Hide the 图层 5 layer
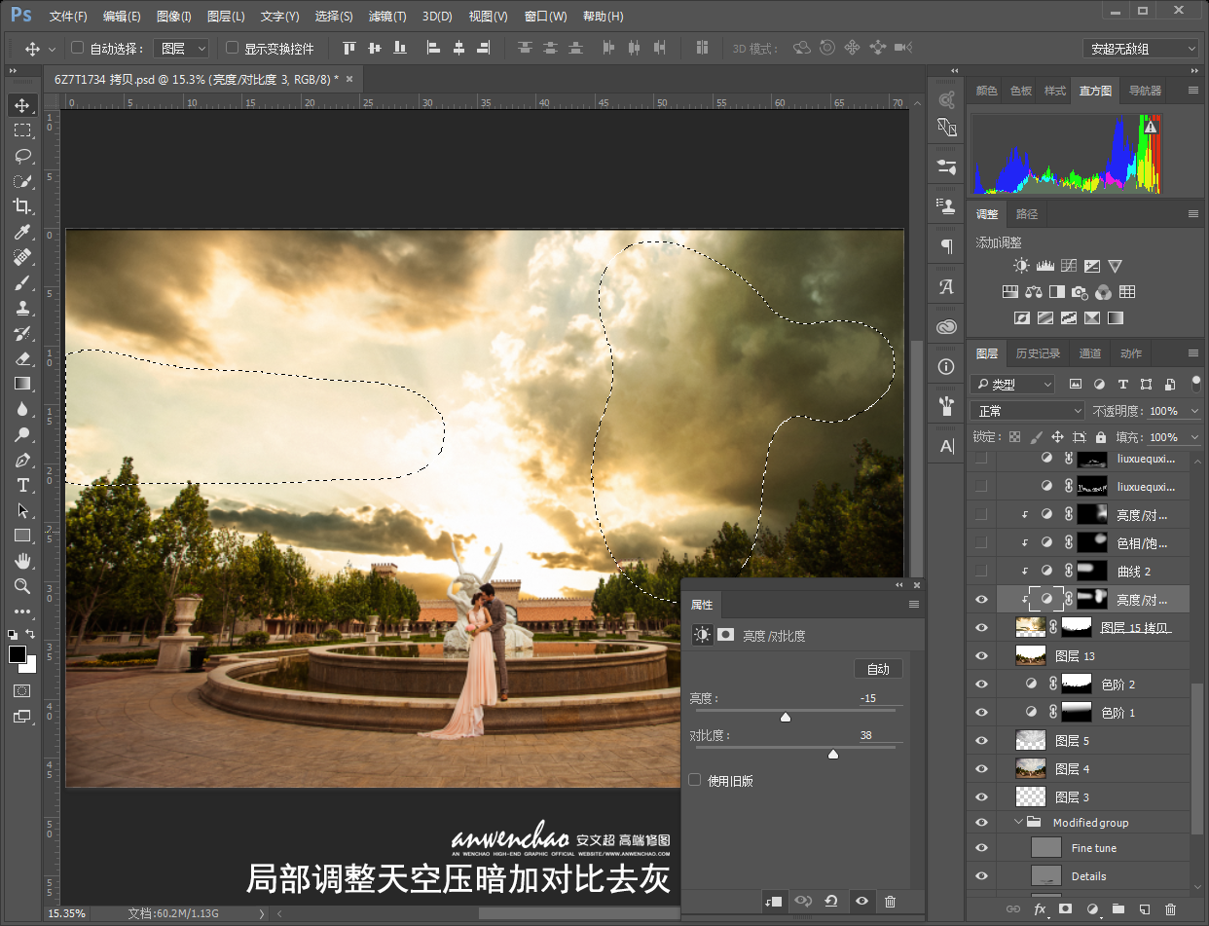 pos(981,740)
